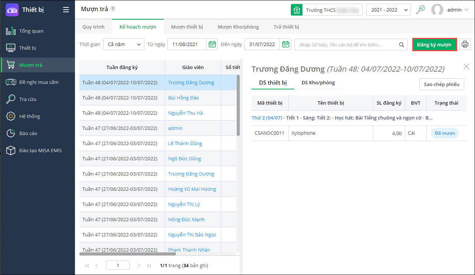This screenshot has width=475, height=275.
Task: Click the green school house icon
Action: point(297,10)
